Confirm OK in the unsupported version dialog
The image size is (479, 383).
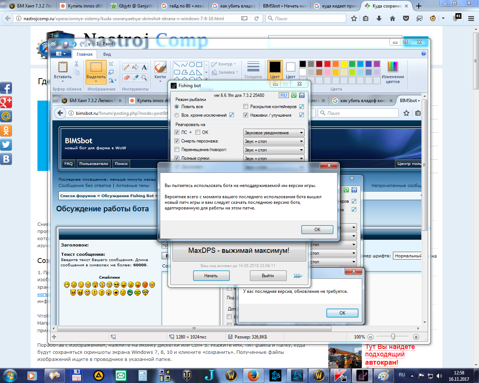(317, 230)
